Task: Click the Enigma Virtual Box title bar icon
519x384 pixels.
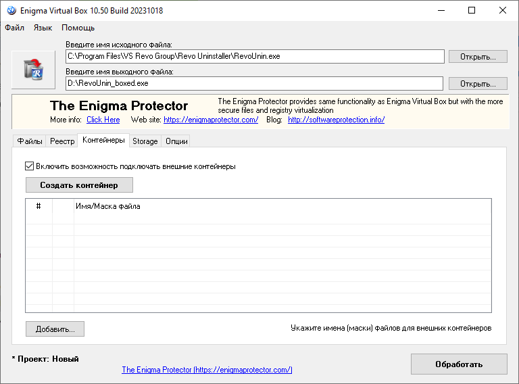Action: coord(11,11)
